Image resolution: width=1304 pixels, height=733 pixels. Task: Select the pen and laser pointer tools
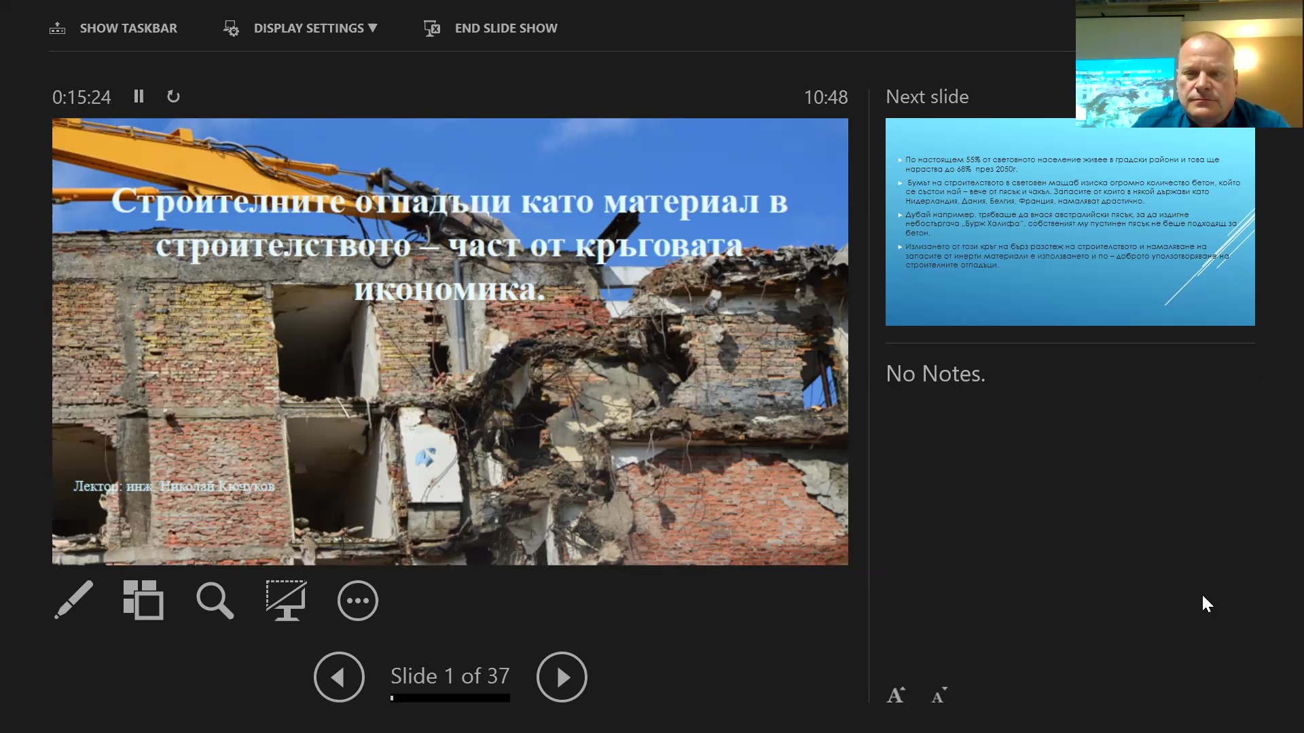[x=73, y=600]
